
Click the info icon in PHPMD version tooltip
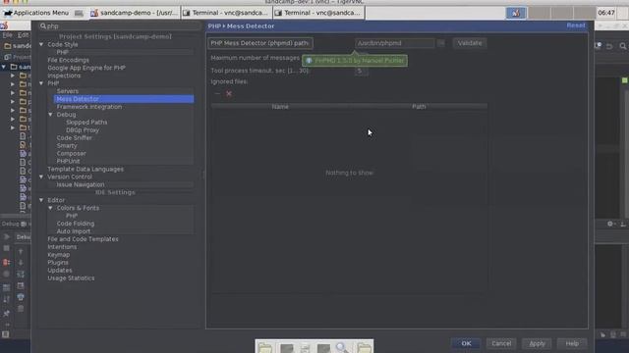309,61
